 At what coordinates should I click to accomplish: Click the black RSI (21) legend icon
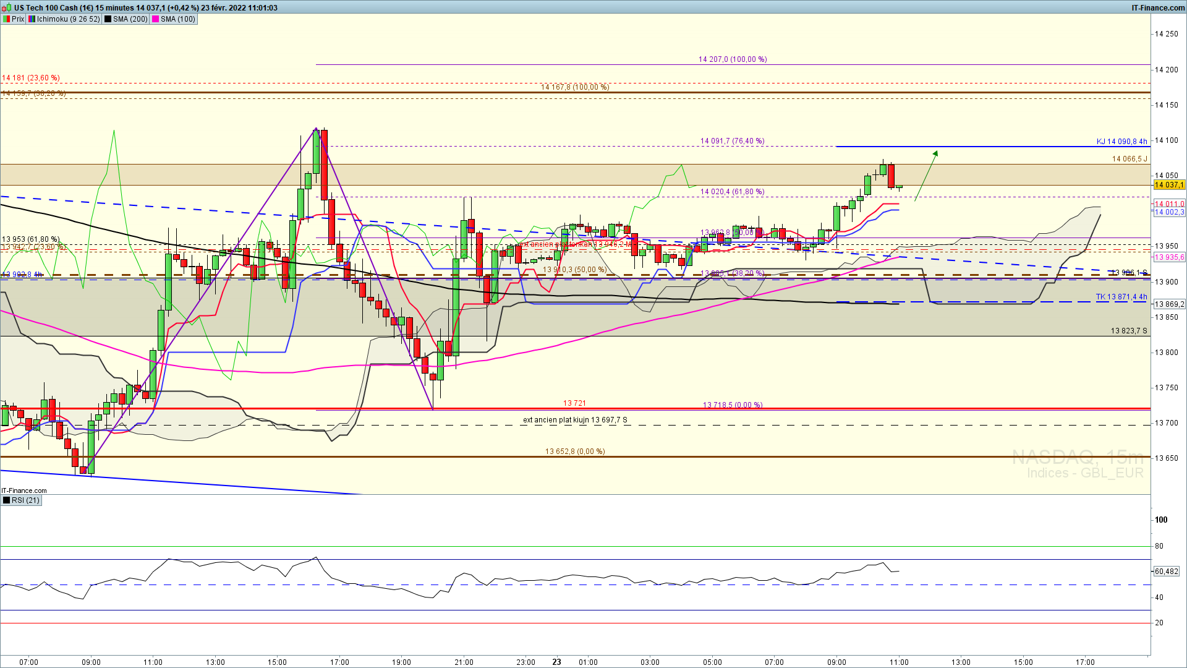[7, 500]
